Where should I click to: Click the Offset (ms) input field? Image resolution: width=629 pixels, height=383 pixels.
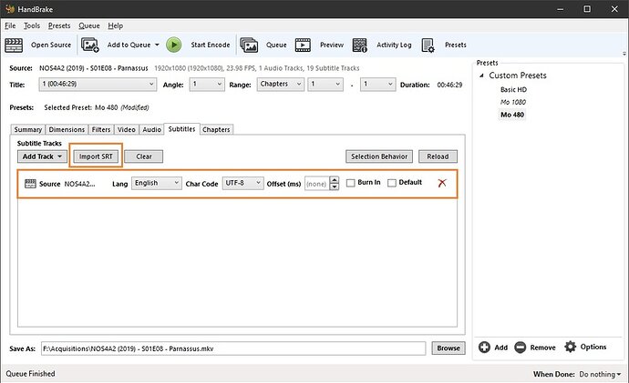pyautogui.click(x=317, y=183)
